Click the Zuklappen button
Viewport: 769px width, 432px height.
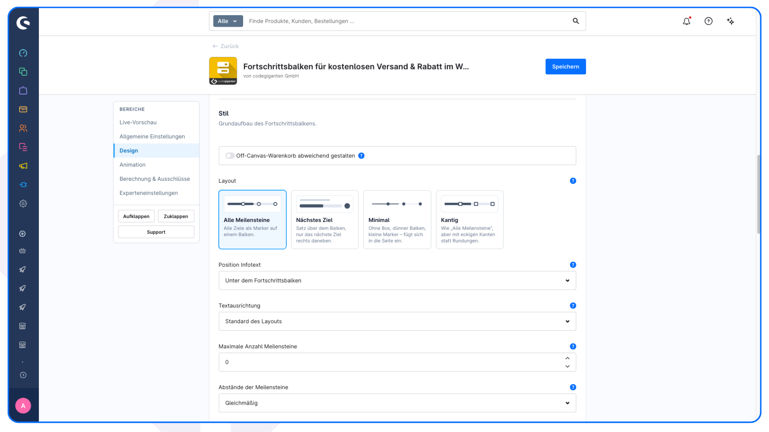[x=176, y=216]
